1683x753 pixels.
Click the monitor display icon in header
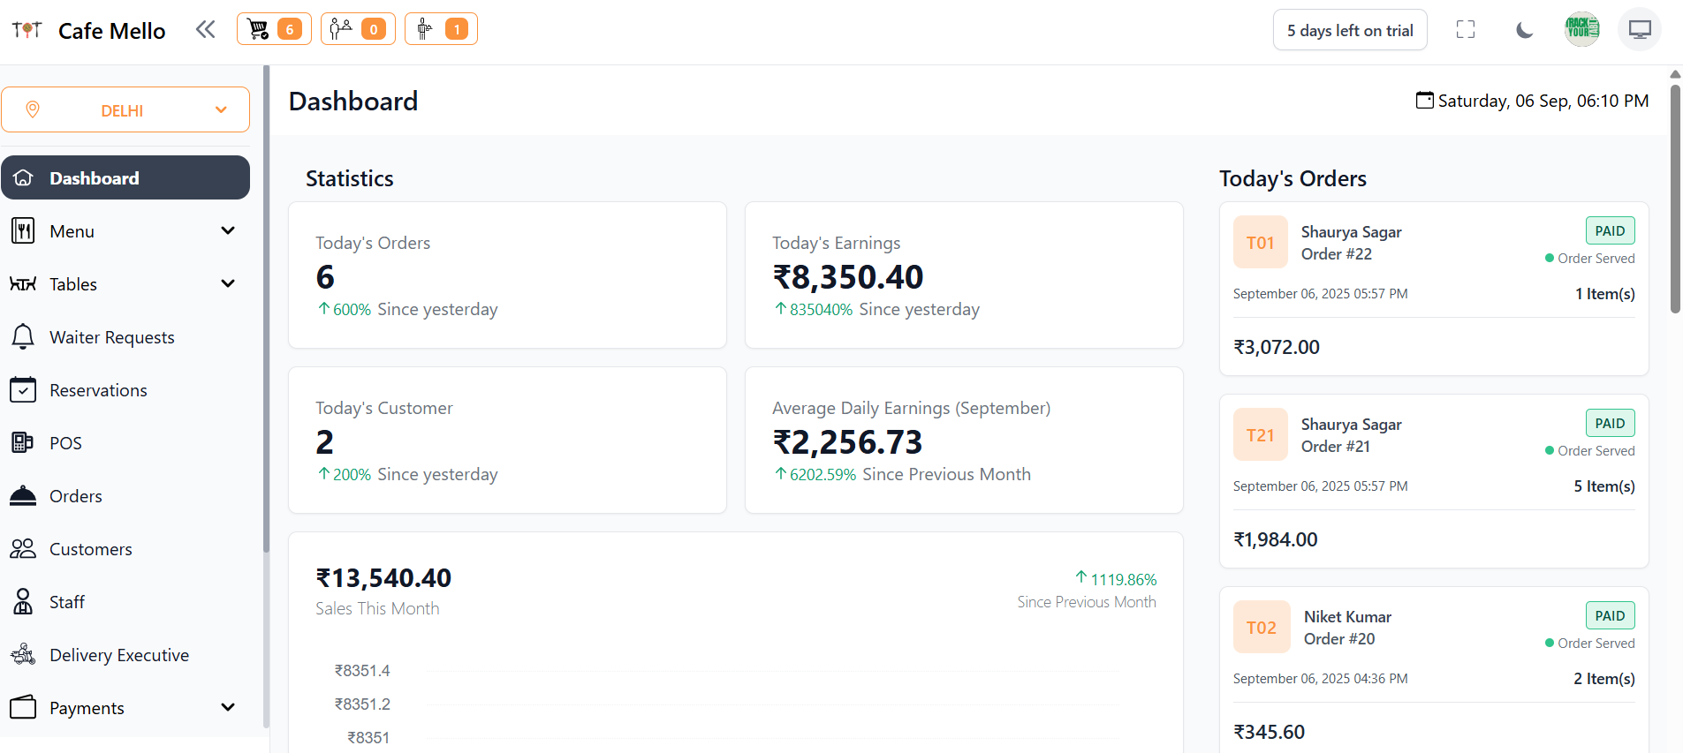(x=1639, y=30)
